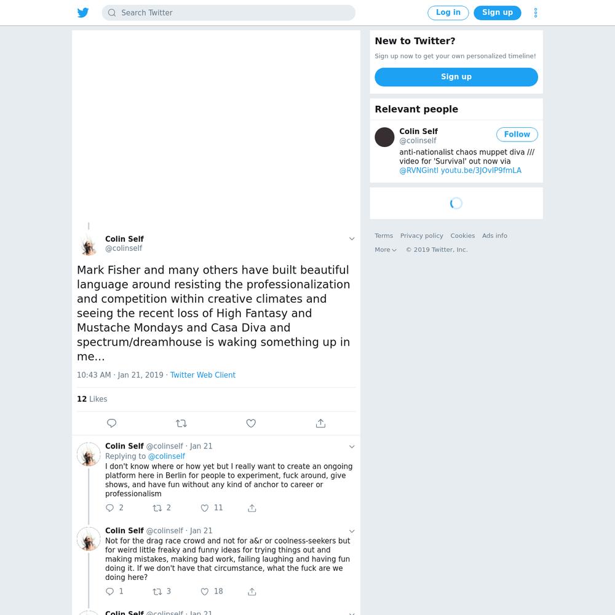Open the @RVNGintl mention link
Image resolution: width=615 pixels, height=615 pixels.
click(418, 170)
